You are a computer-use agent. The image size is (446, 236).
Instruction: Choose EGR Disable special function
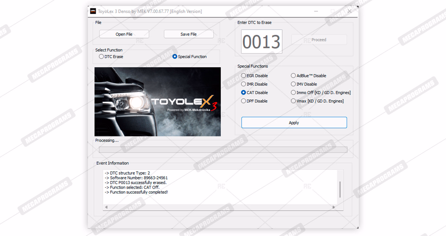click(254, 76)
